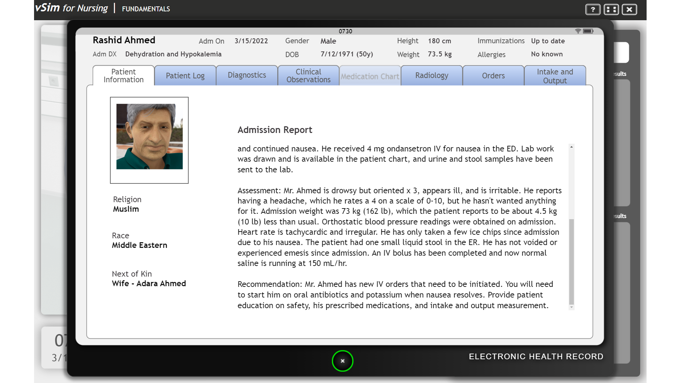Click the date of birth 7/12/1971 (50y)
The height and width of the screenshot is (383, 681).
(x=347, y=54)
